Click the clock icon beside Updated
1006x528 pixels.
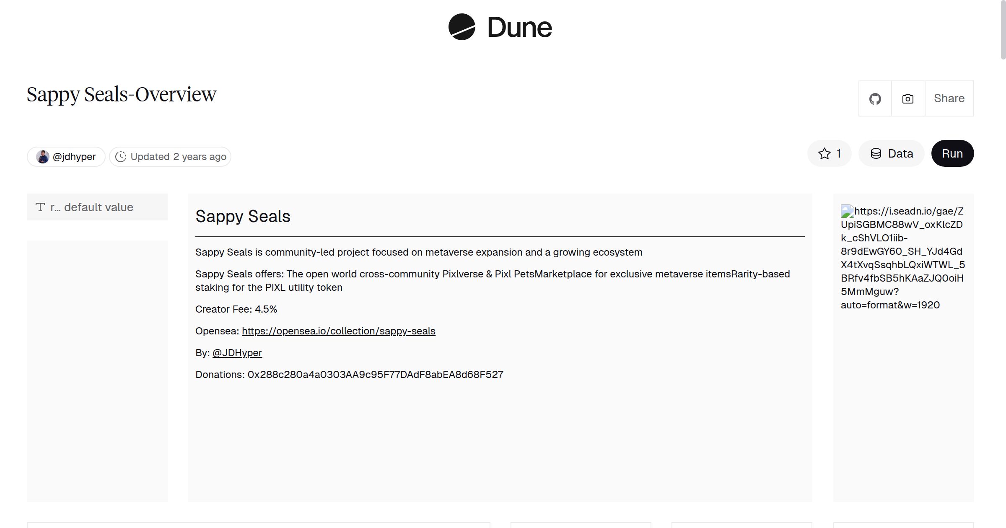click(121, 157)
